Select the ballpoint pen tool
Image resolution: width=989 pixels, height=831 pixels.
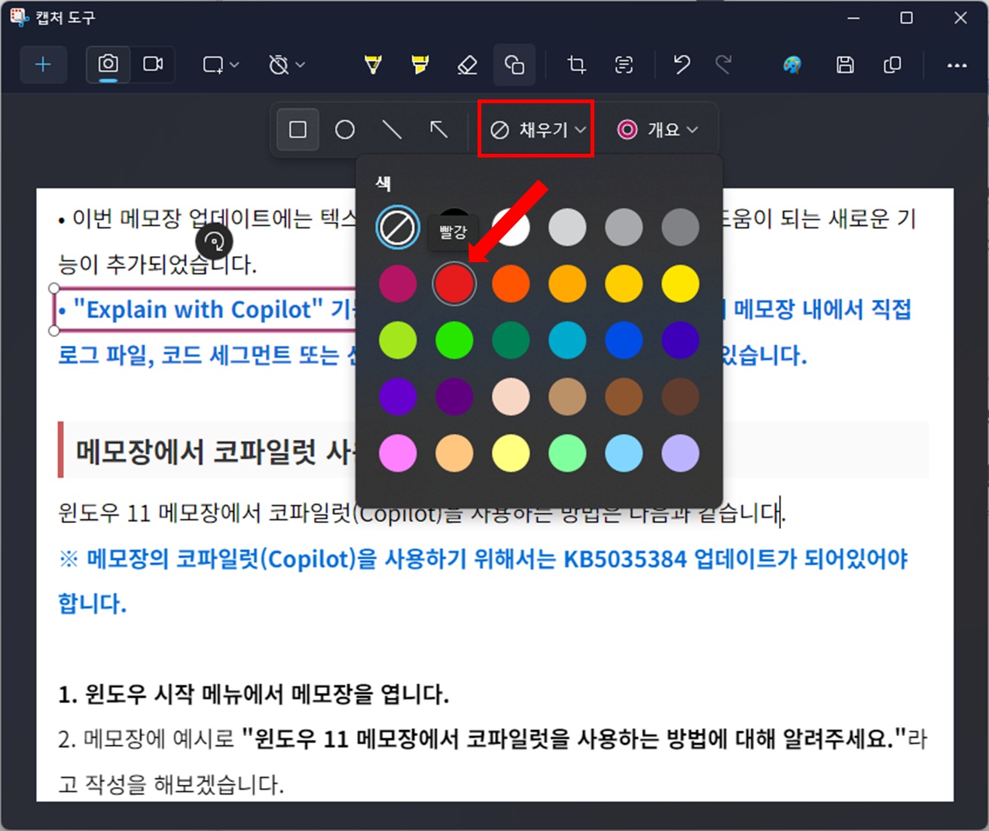click(373, 66)
